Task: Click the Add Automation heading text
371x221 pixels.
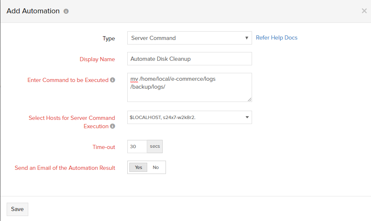Action: coord(33,11)
